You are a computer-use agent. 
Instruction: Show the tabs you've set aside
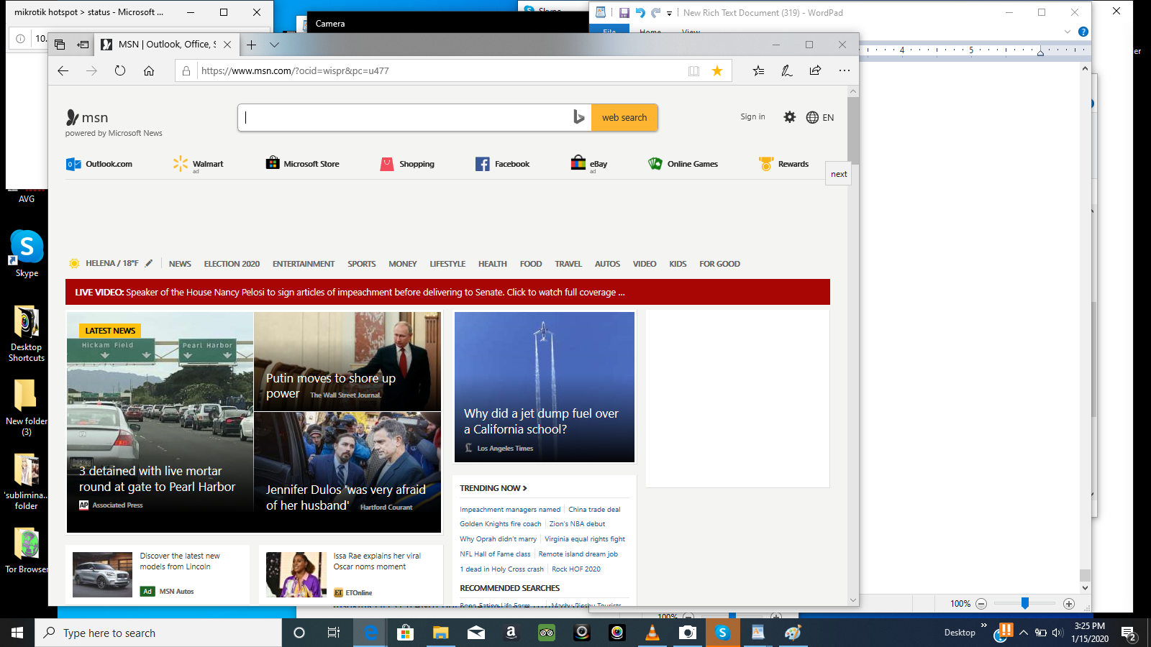[x=60, y=45]
